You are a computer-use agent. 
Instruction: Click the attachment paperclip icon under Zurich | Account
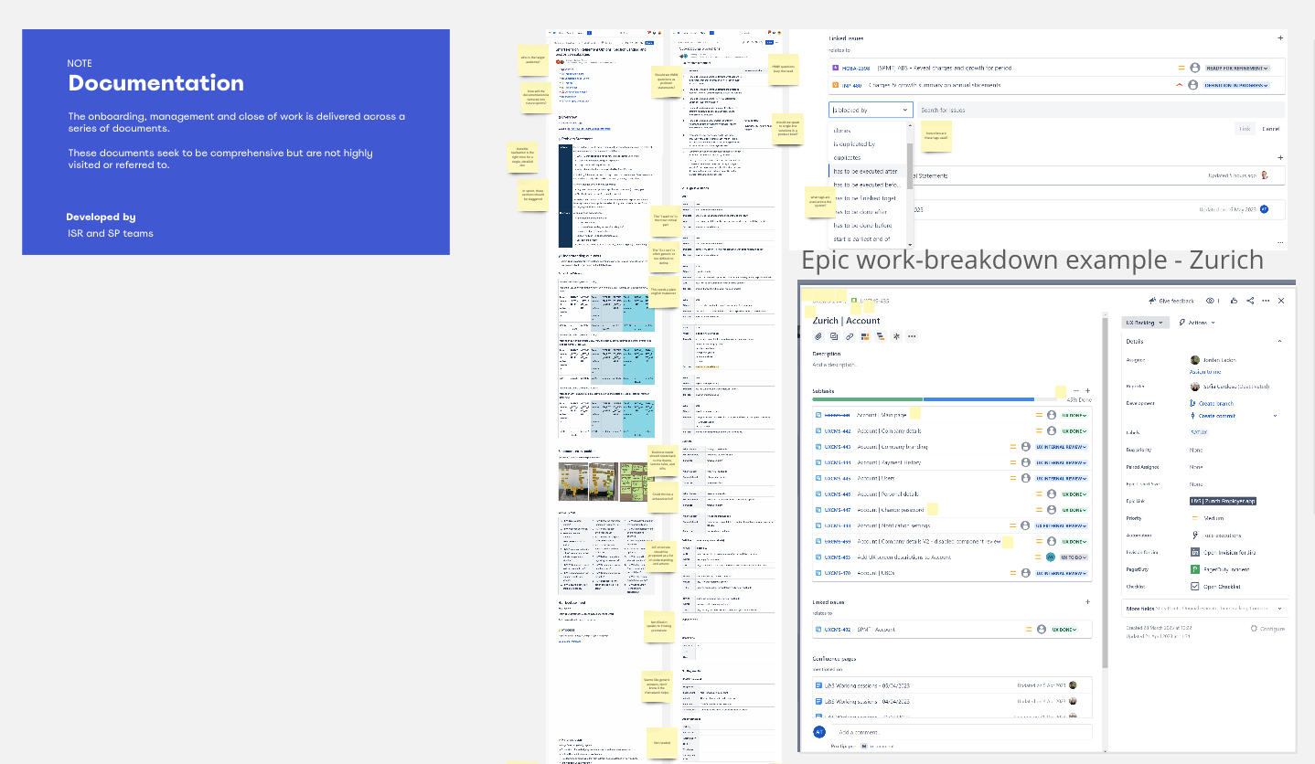[819, 336]
